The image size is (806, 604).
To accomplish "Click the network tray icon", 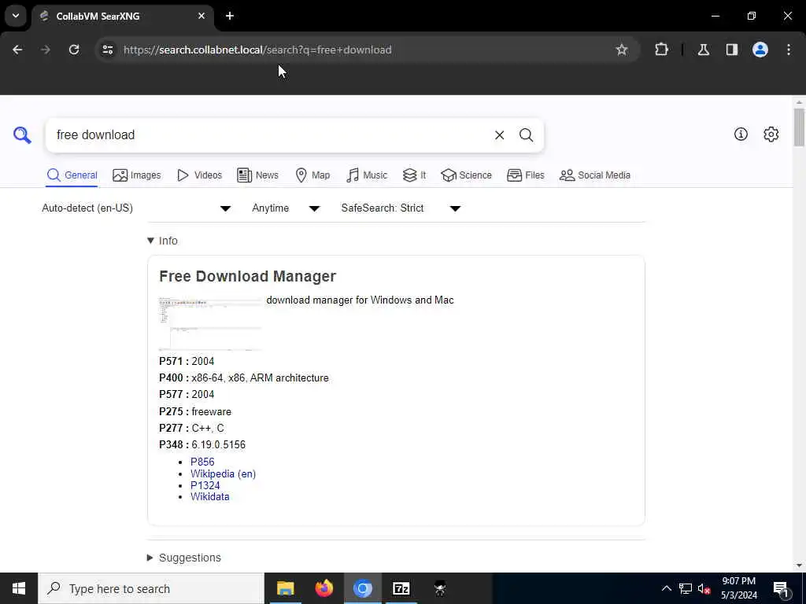I will 686,588.
